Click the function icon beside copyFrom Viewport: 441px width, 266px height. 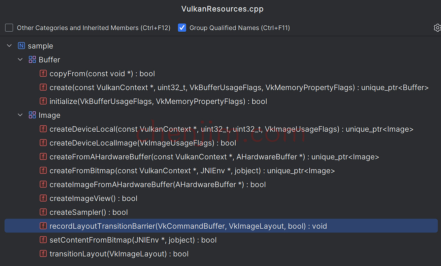43,73
